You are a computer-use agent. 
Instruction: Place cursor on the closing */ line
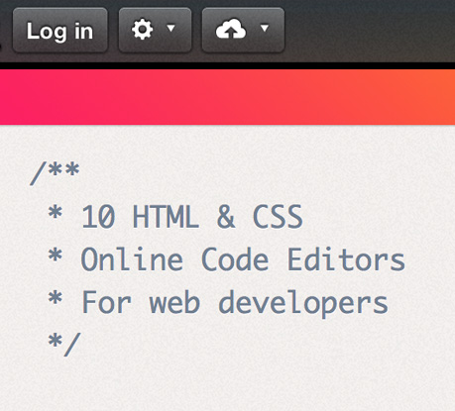coord(64,344)
